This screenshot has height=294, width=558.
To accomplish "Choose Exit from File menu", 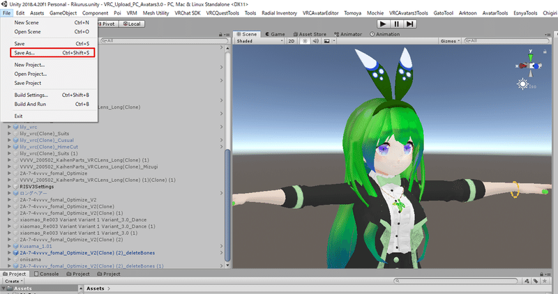I will [x=49, y=116].
